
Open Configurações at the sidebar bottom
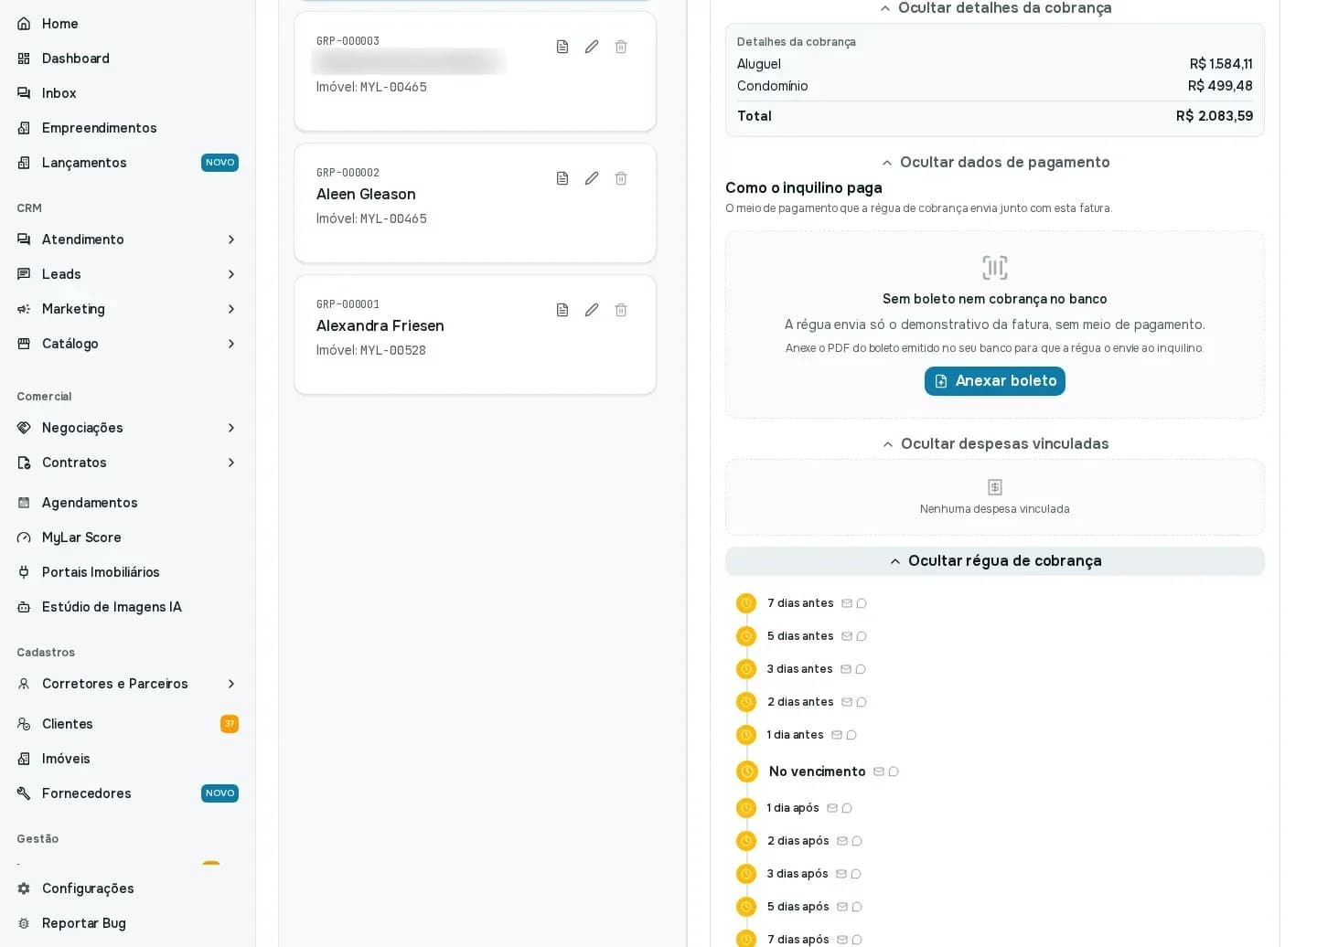[127, 888]
